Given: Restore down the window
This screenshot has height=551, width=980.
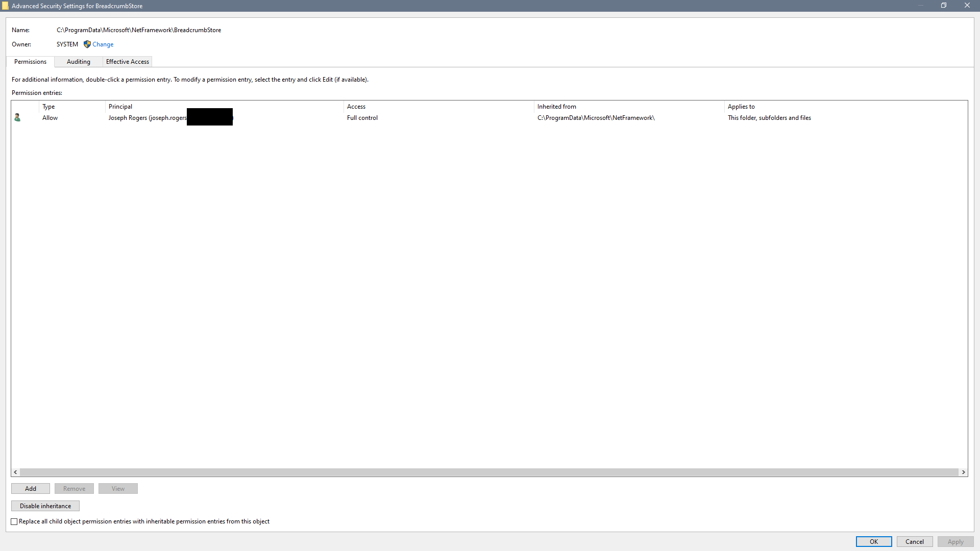Looking at the screenshot, I should coord(944,6).
